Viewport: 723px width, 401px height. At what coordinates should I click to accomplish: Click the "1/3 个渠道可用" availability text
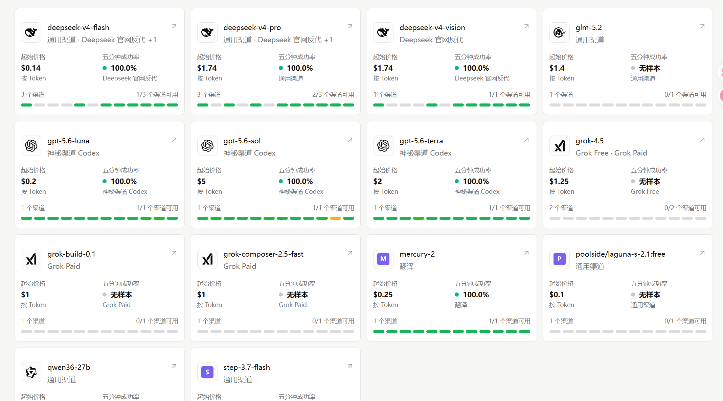[x=157, y=94]
